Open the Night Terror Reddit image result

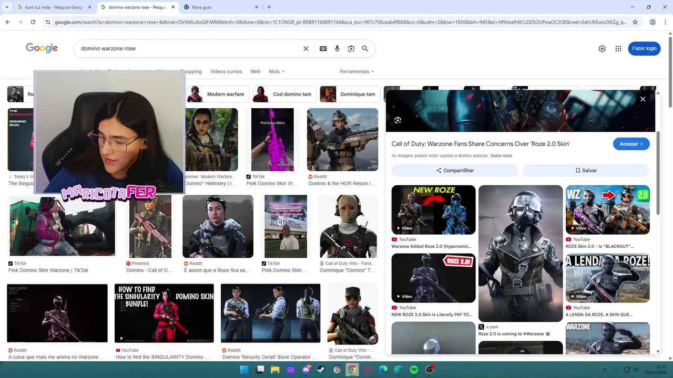57,313
